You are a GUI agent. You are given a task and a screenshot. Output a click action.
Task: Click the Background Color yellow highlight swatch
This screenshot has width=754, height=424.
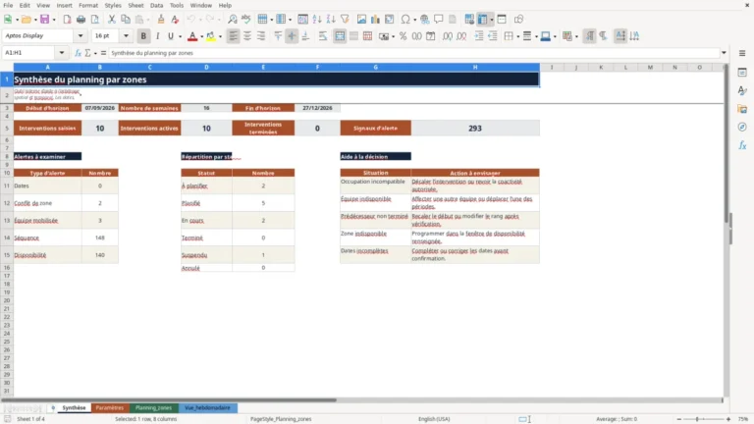click(211, 36)
